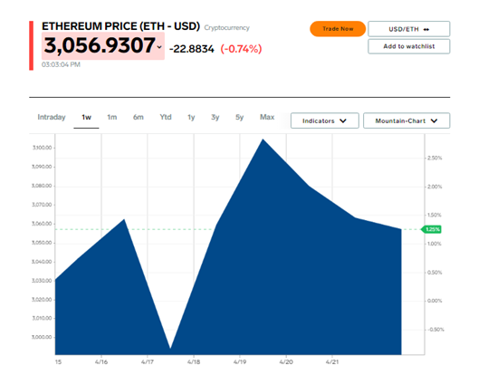Click the green 1.25% price marker
This screenshot has height=385, width=478.
(431, 229)
